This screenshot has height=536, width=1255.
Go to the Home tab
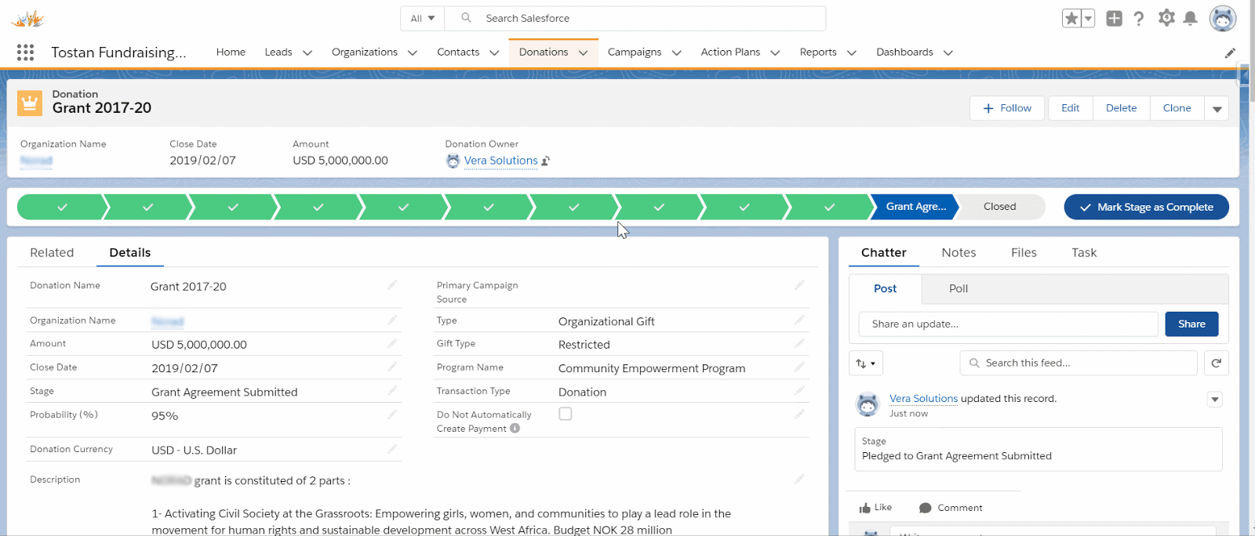[x=231, y=52]
